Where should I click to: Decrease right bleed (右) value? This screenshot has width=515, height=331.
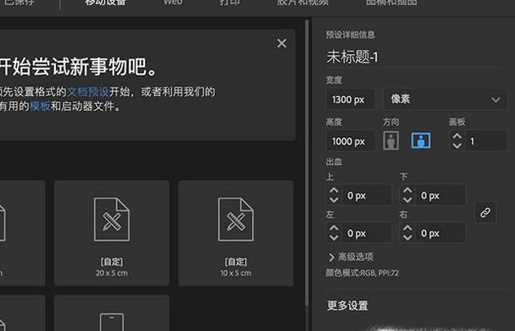(408, 238)
